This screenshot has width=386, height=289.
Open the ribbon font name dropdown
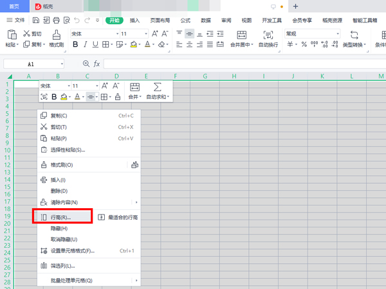[x=118, y=33]
